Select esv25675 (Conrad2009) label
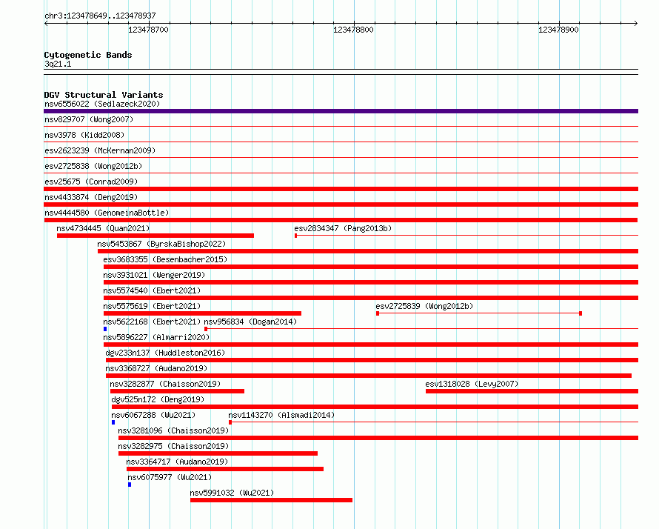The image size is (659, 529). click(91, 182)
